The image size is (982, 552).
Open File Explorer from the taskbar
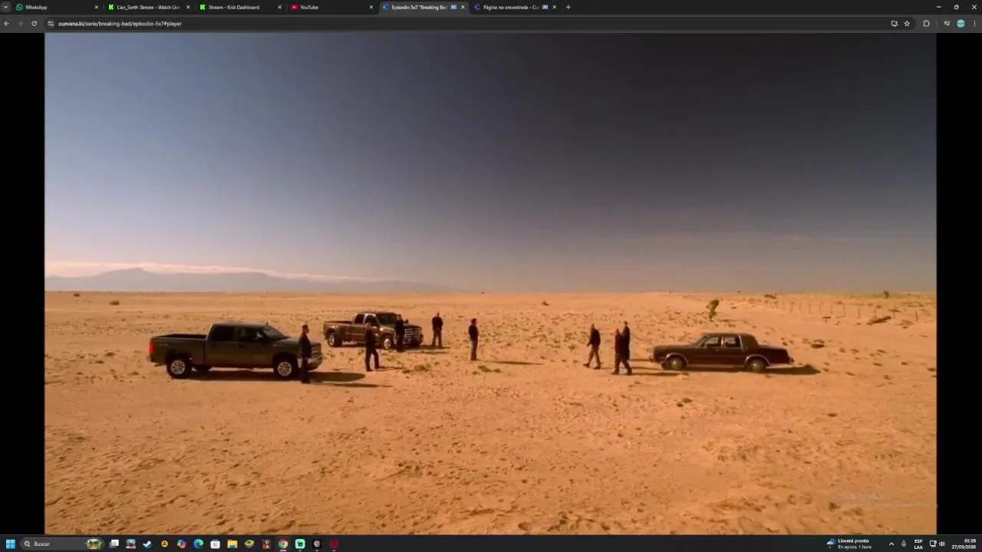pyautogui.click(x=232, y=544)
